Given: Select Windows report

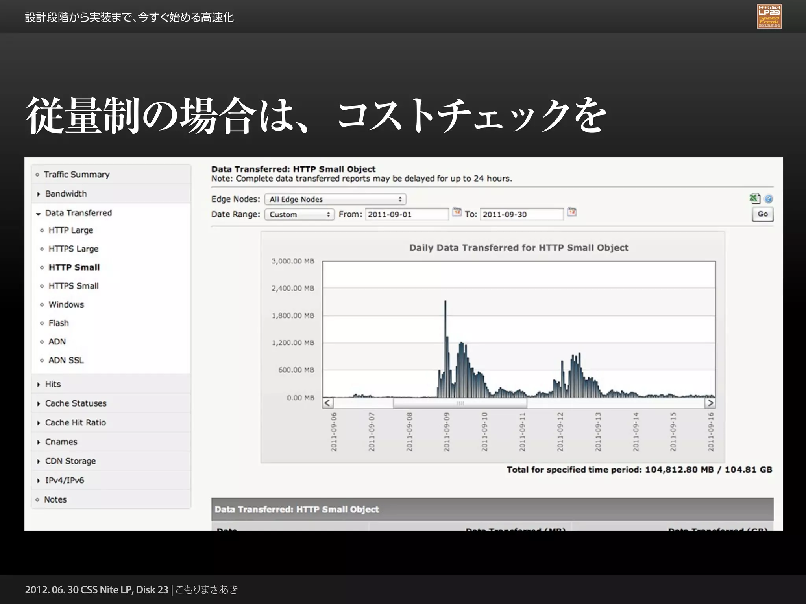Looking at the screenshot, I should tap(66, 304).
